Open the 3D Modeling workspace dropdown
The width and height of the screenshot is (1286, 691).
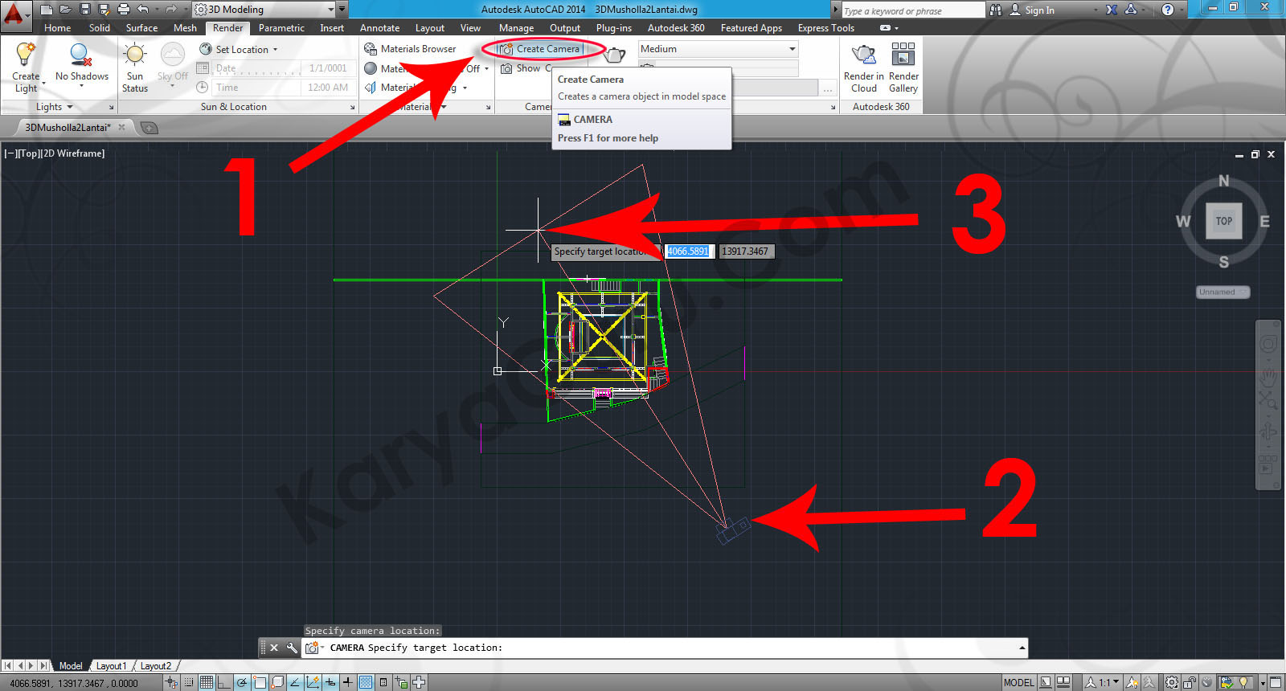265,10
